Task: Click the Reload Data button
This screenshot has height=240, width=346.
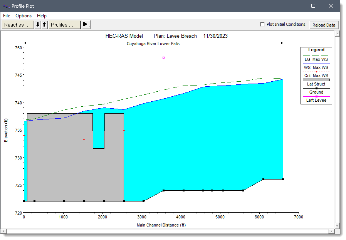Action: click(x=324, y=25)
